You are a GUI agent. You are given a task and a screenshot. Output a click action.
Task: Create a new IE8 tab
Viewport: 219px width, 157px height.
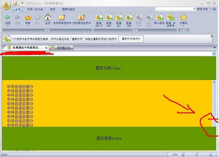tap(129, 17)
